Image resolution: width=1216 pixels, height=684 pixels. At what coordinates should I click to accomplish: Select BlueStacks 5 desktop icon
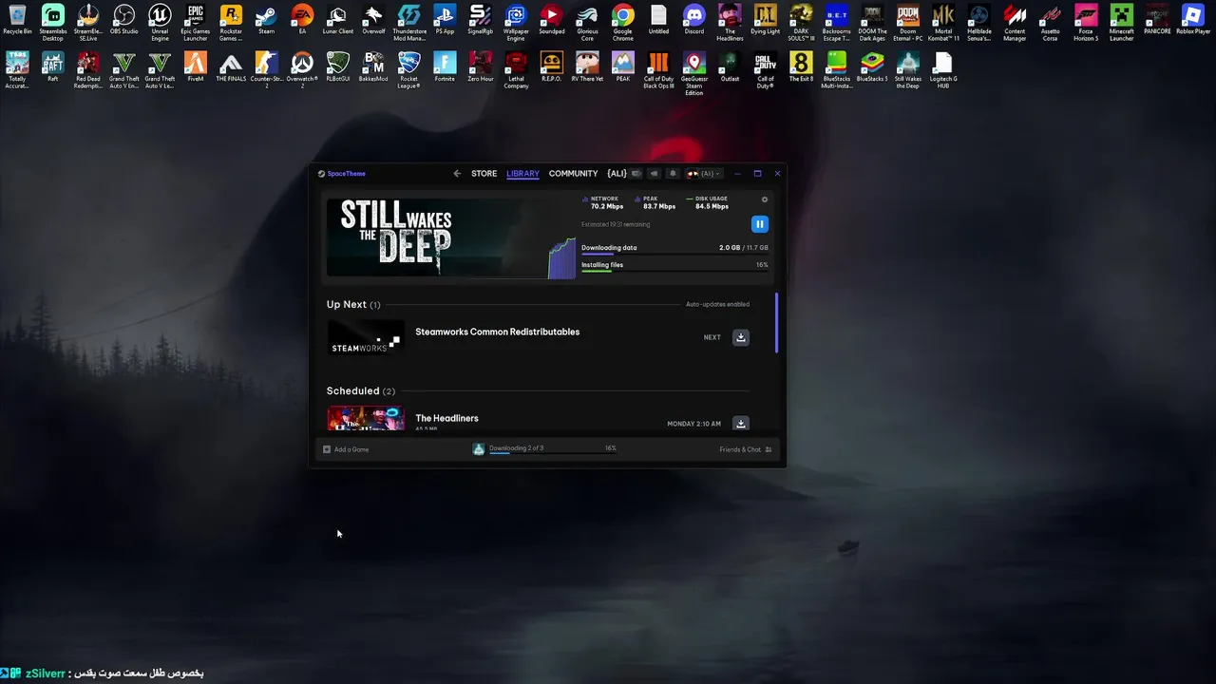tap(872, 66)
